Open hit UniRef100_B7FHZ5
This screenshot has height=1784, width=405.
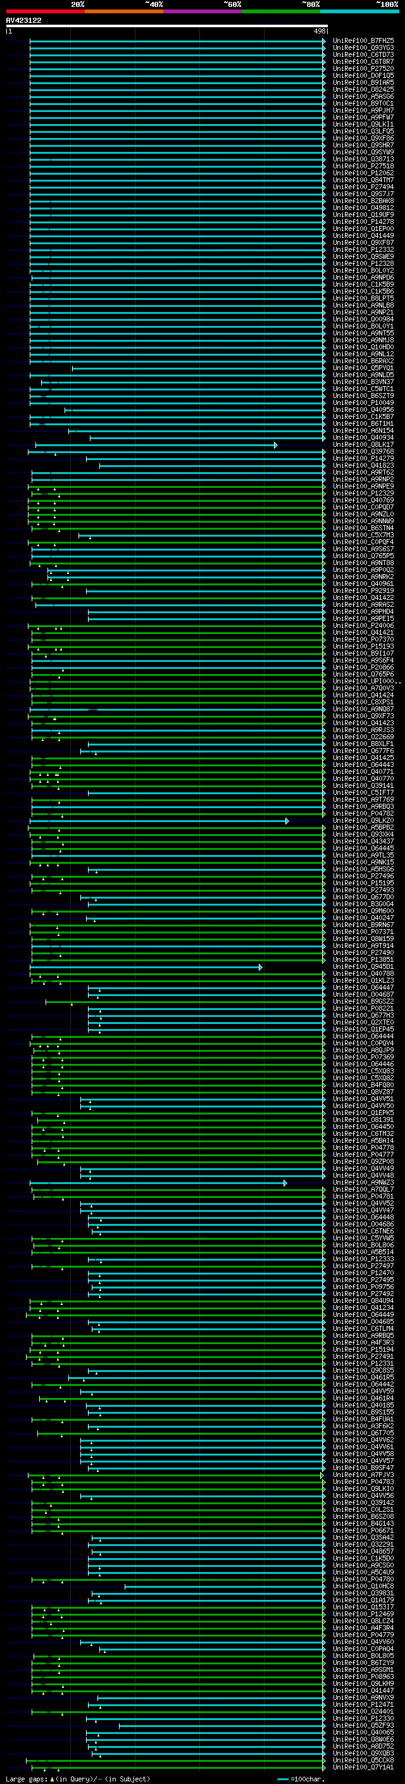[x=363, y=41]
